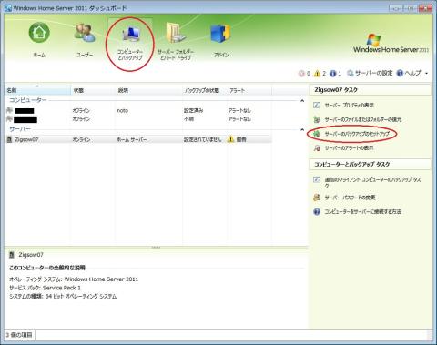Click the Zigsow07 タスク panel header
Image resolution: width=437 pixels, height=345 pixels.
tap(371, 90)
